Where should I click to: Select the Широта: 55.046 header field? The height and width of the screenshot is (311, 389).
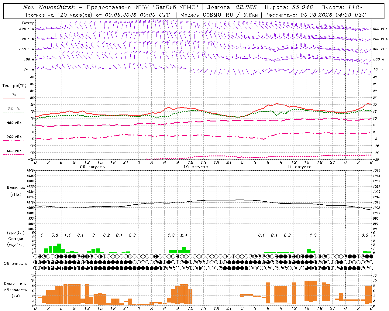(289, 7)
